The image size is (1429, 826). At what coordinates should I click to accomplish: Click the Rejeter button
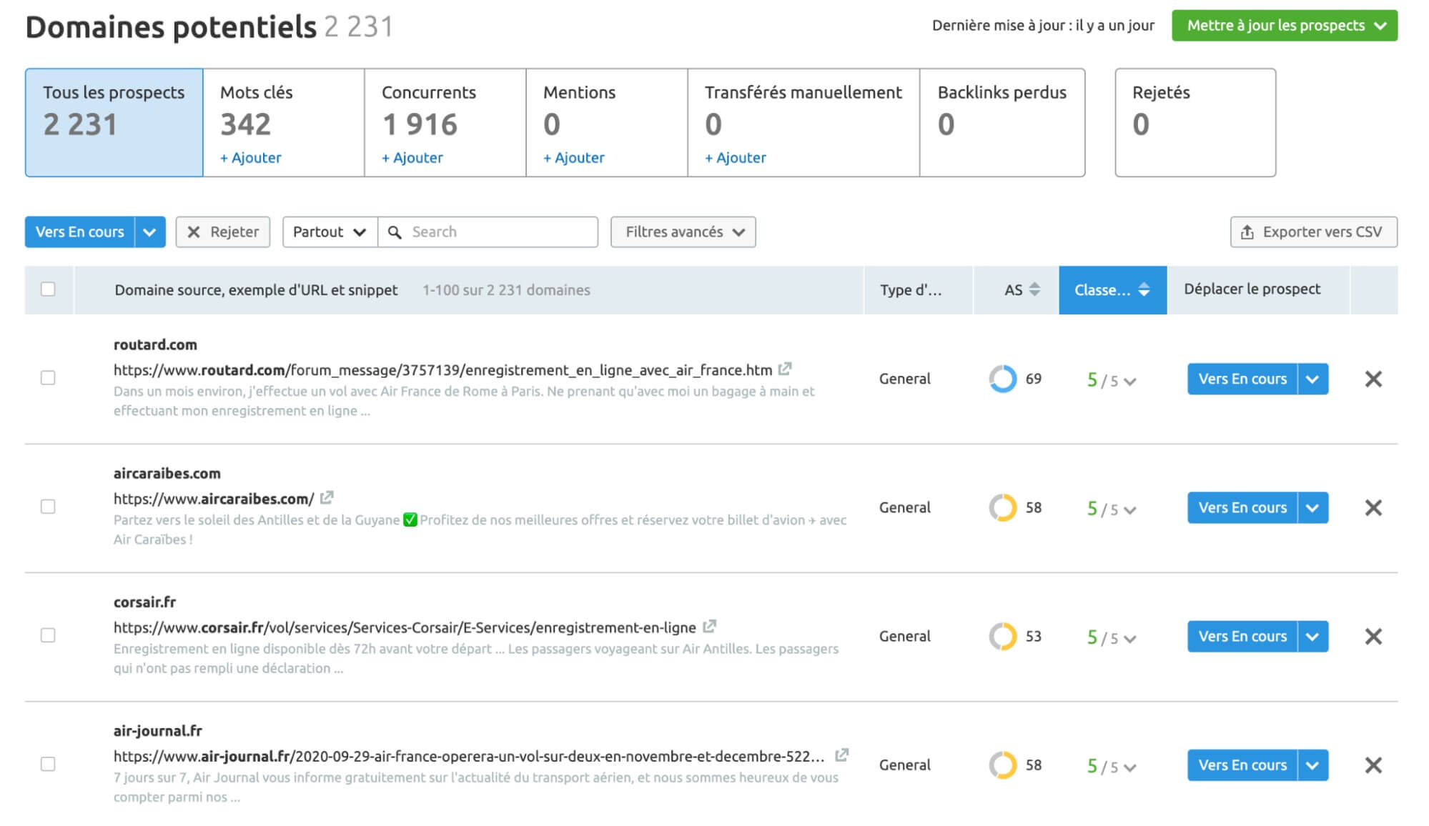tap(223, 232)
